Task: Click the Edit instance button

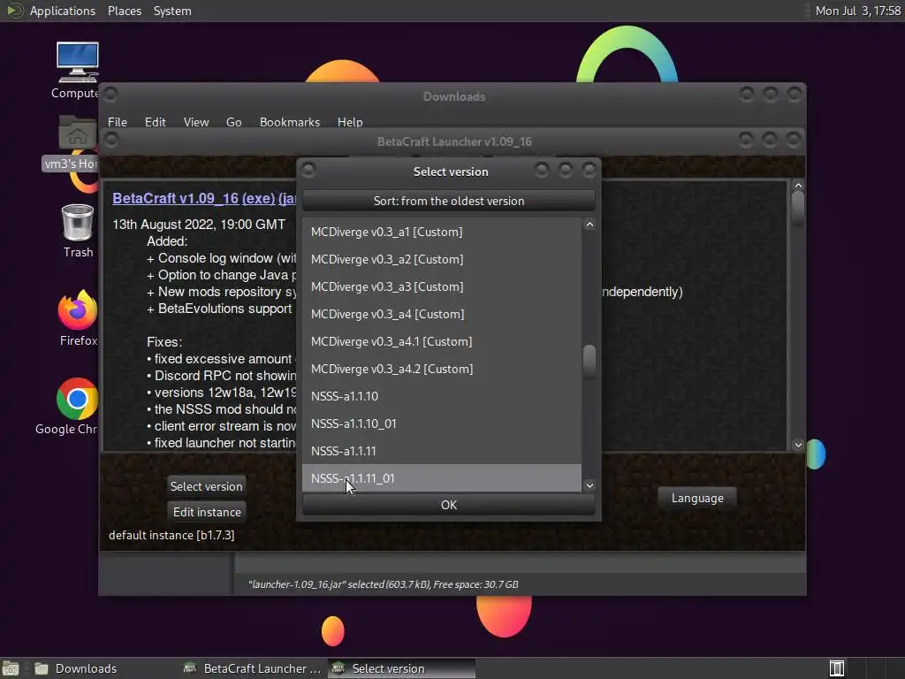Action: tap(207, 512)
